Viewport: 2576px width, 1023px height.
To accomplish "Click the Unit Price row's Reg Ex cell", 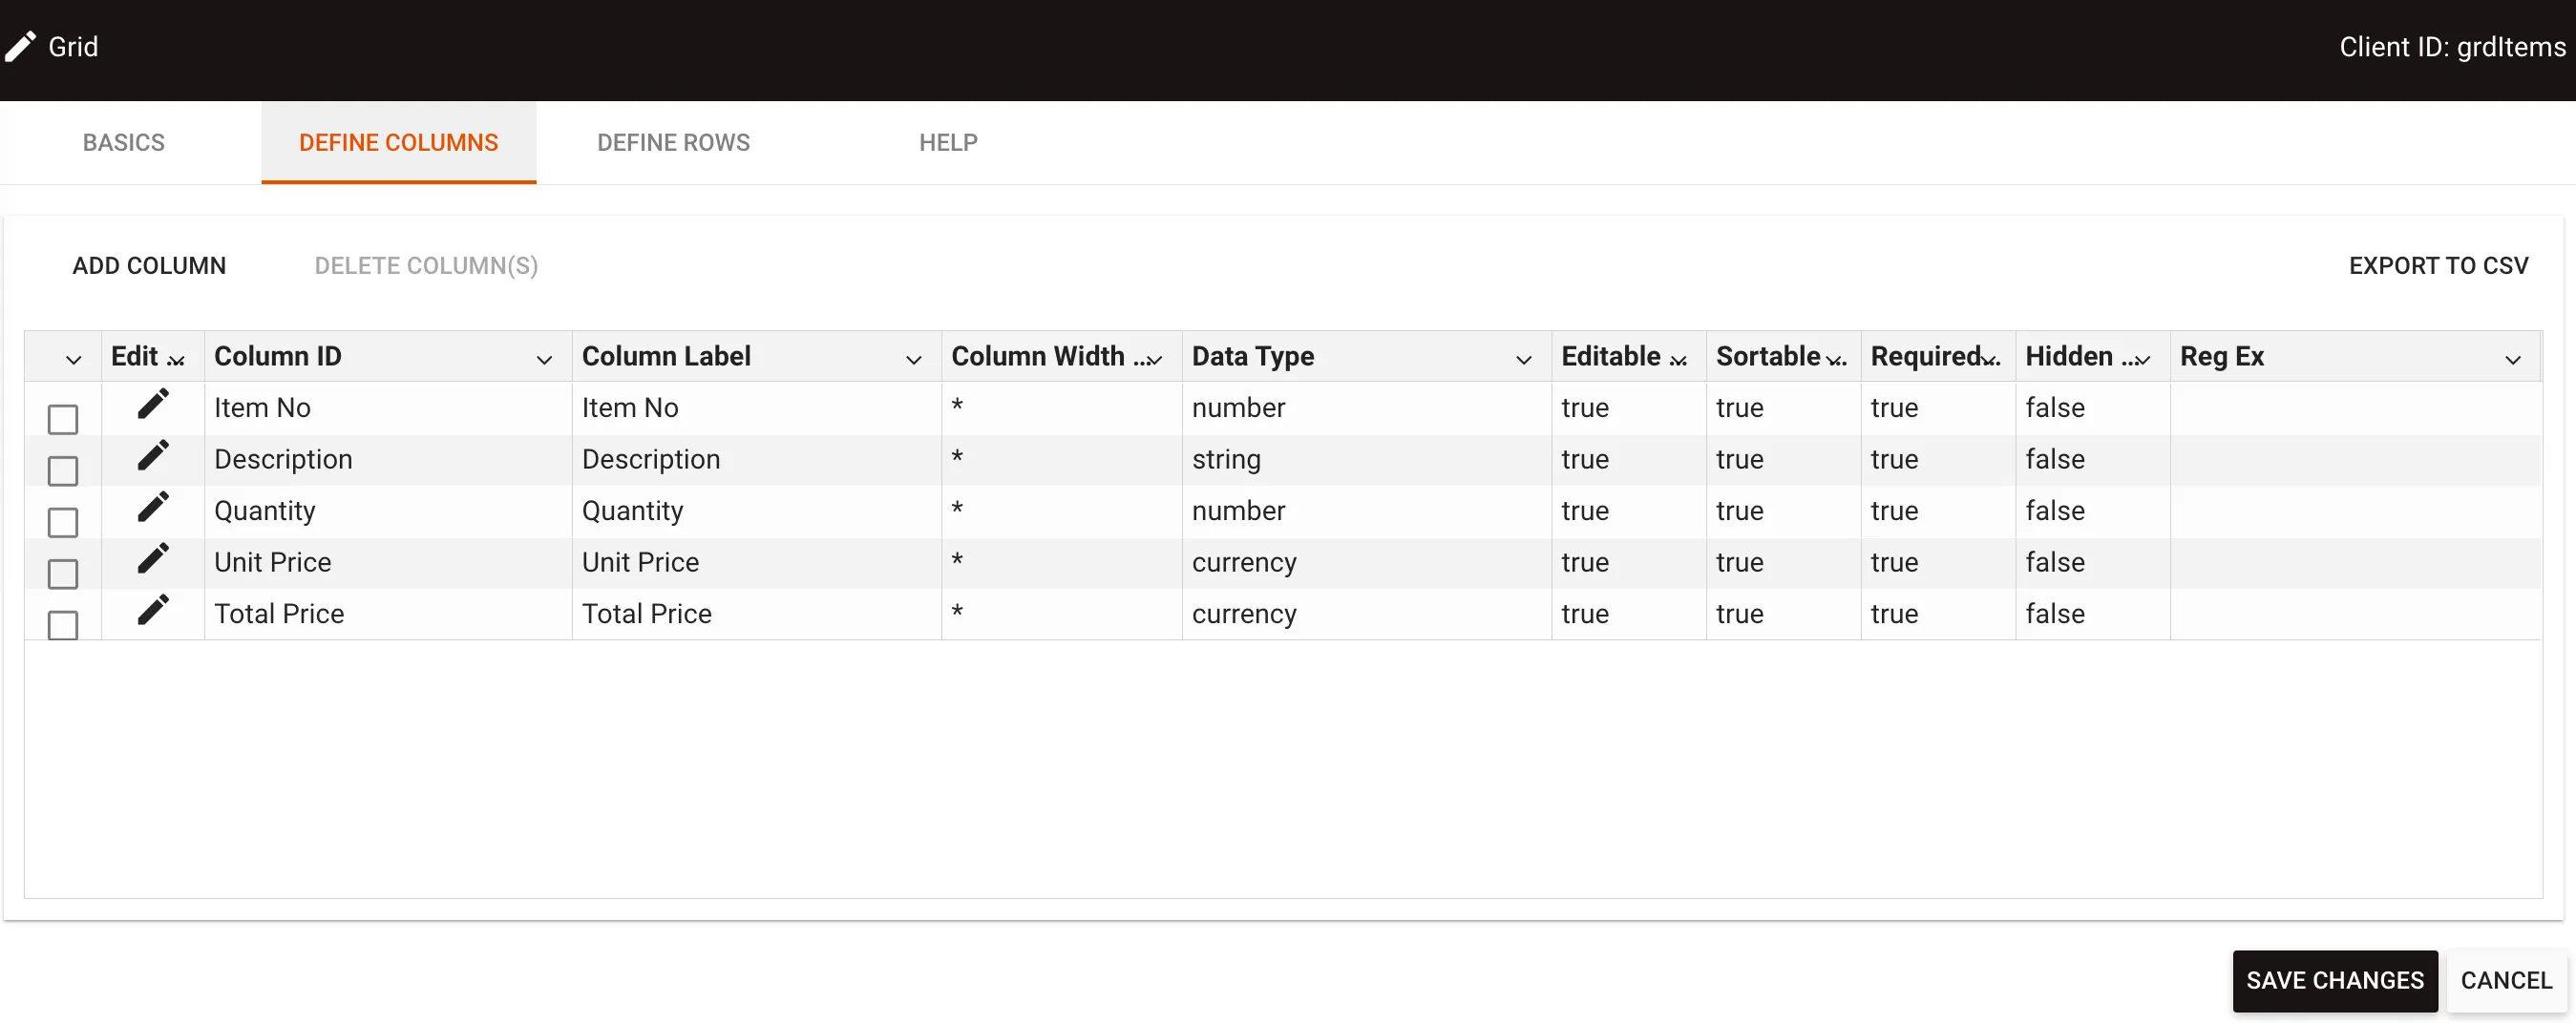I will 2355,562.
